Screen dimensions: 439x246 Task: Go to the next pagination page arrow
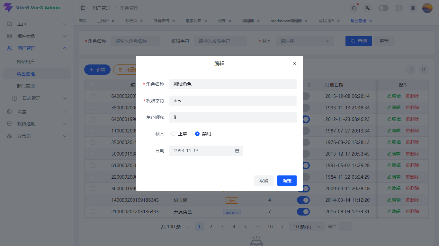pos(282,227)
